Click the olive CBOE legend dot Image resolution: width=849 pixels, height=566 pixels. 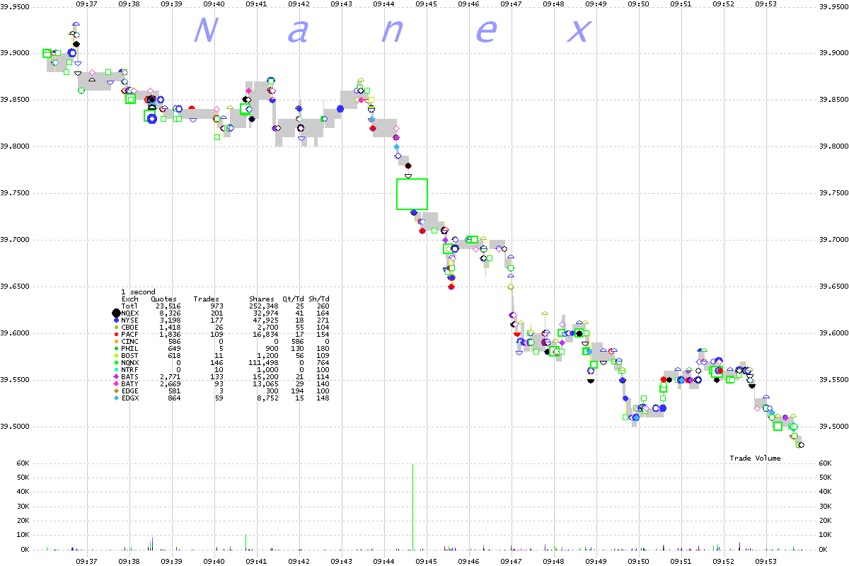(116, 328)
